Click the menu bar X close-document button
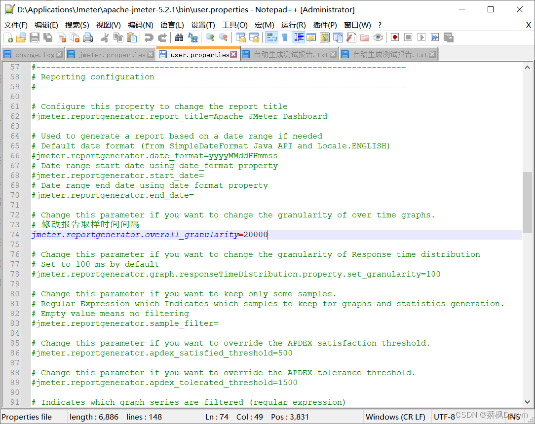 click(x=528, y=25)
